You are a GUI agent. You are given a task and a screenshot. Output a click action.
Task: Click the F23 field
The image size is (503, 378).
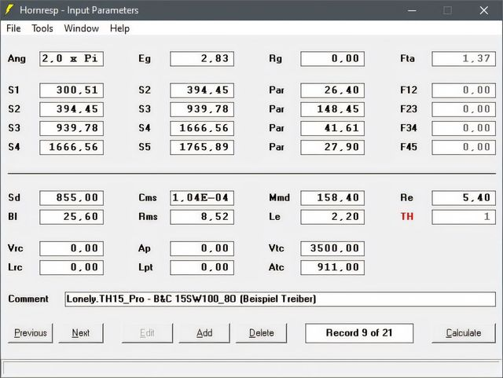(x=464, y=109)
